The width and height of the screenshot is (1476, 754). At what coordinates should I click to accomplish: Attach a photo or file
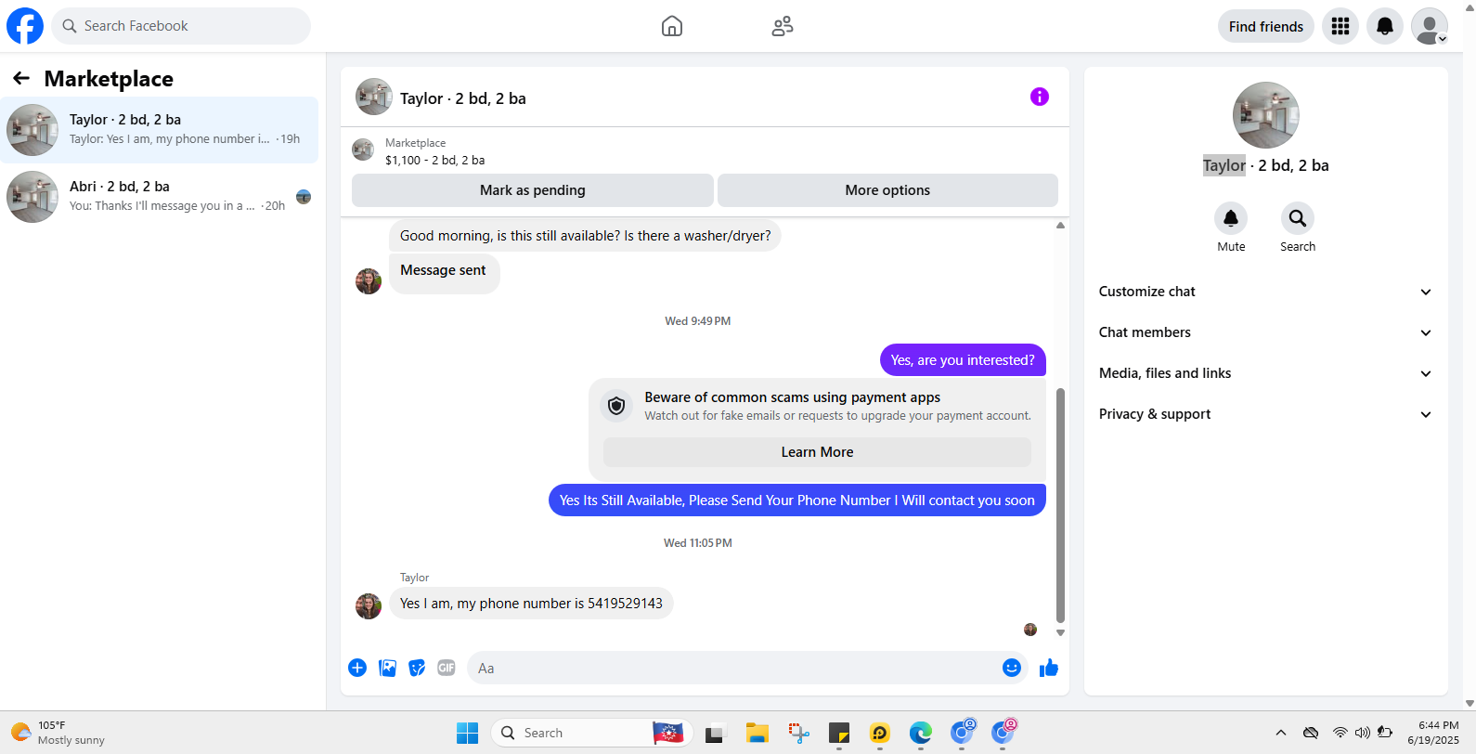387,668
